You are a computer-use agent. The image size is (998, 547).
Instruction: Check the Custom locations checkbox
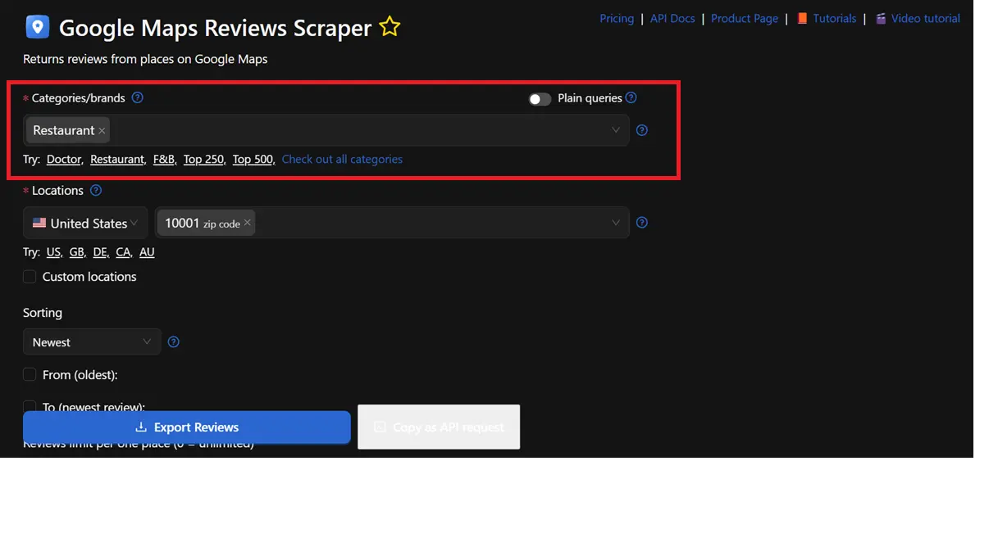pos(30,277)
